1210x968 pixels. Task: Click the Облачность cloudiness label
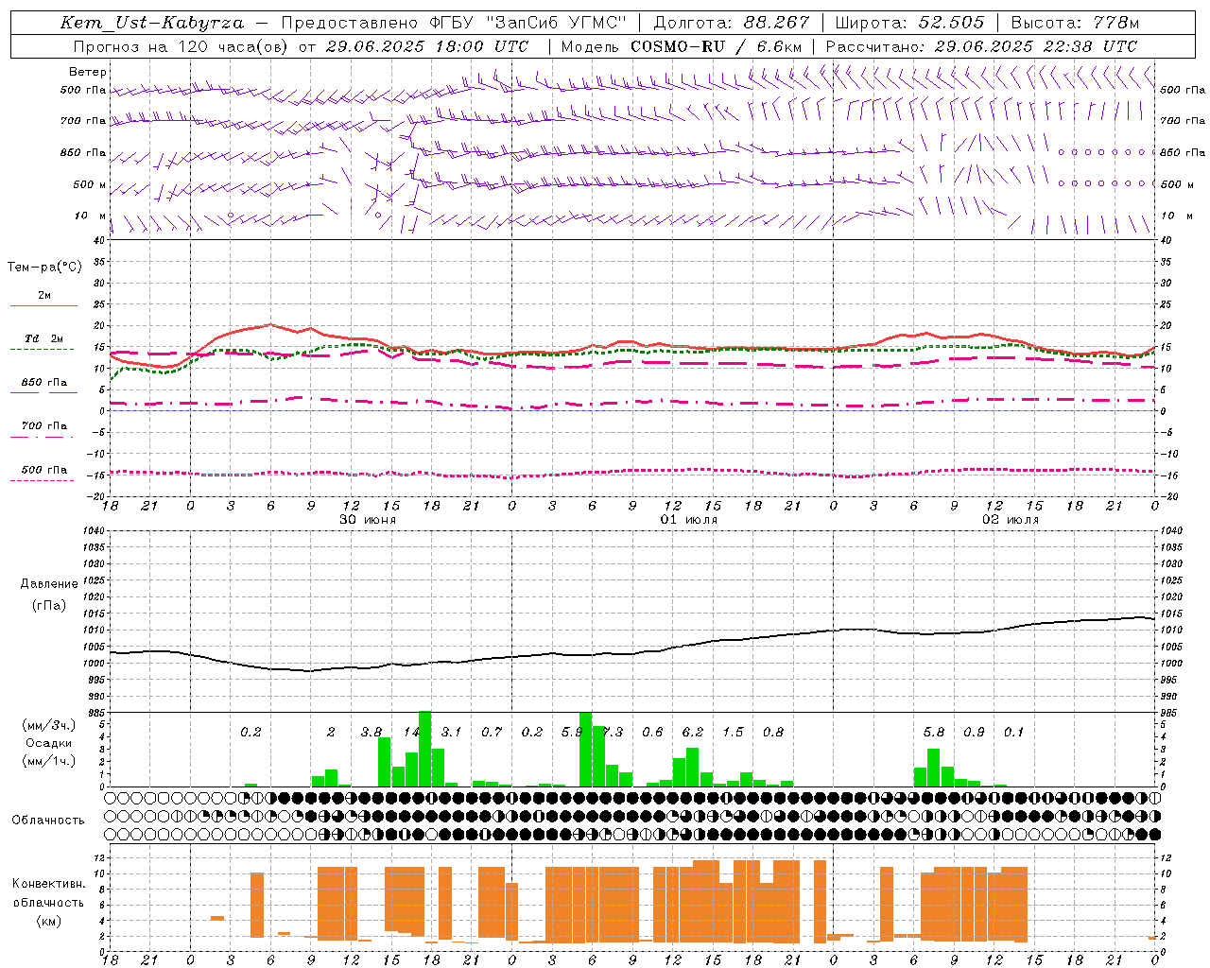pos(48,820)
